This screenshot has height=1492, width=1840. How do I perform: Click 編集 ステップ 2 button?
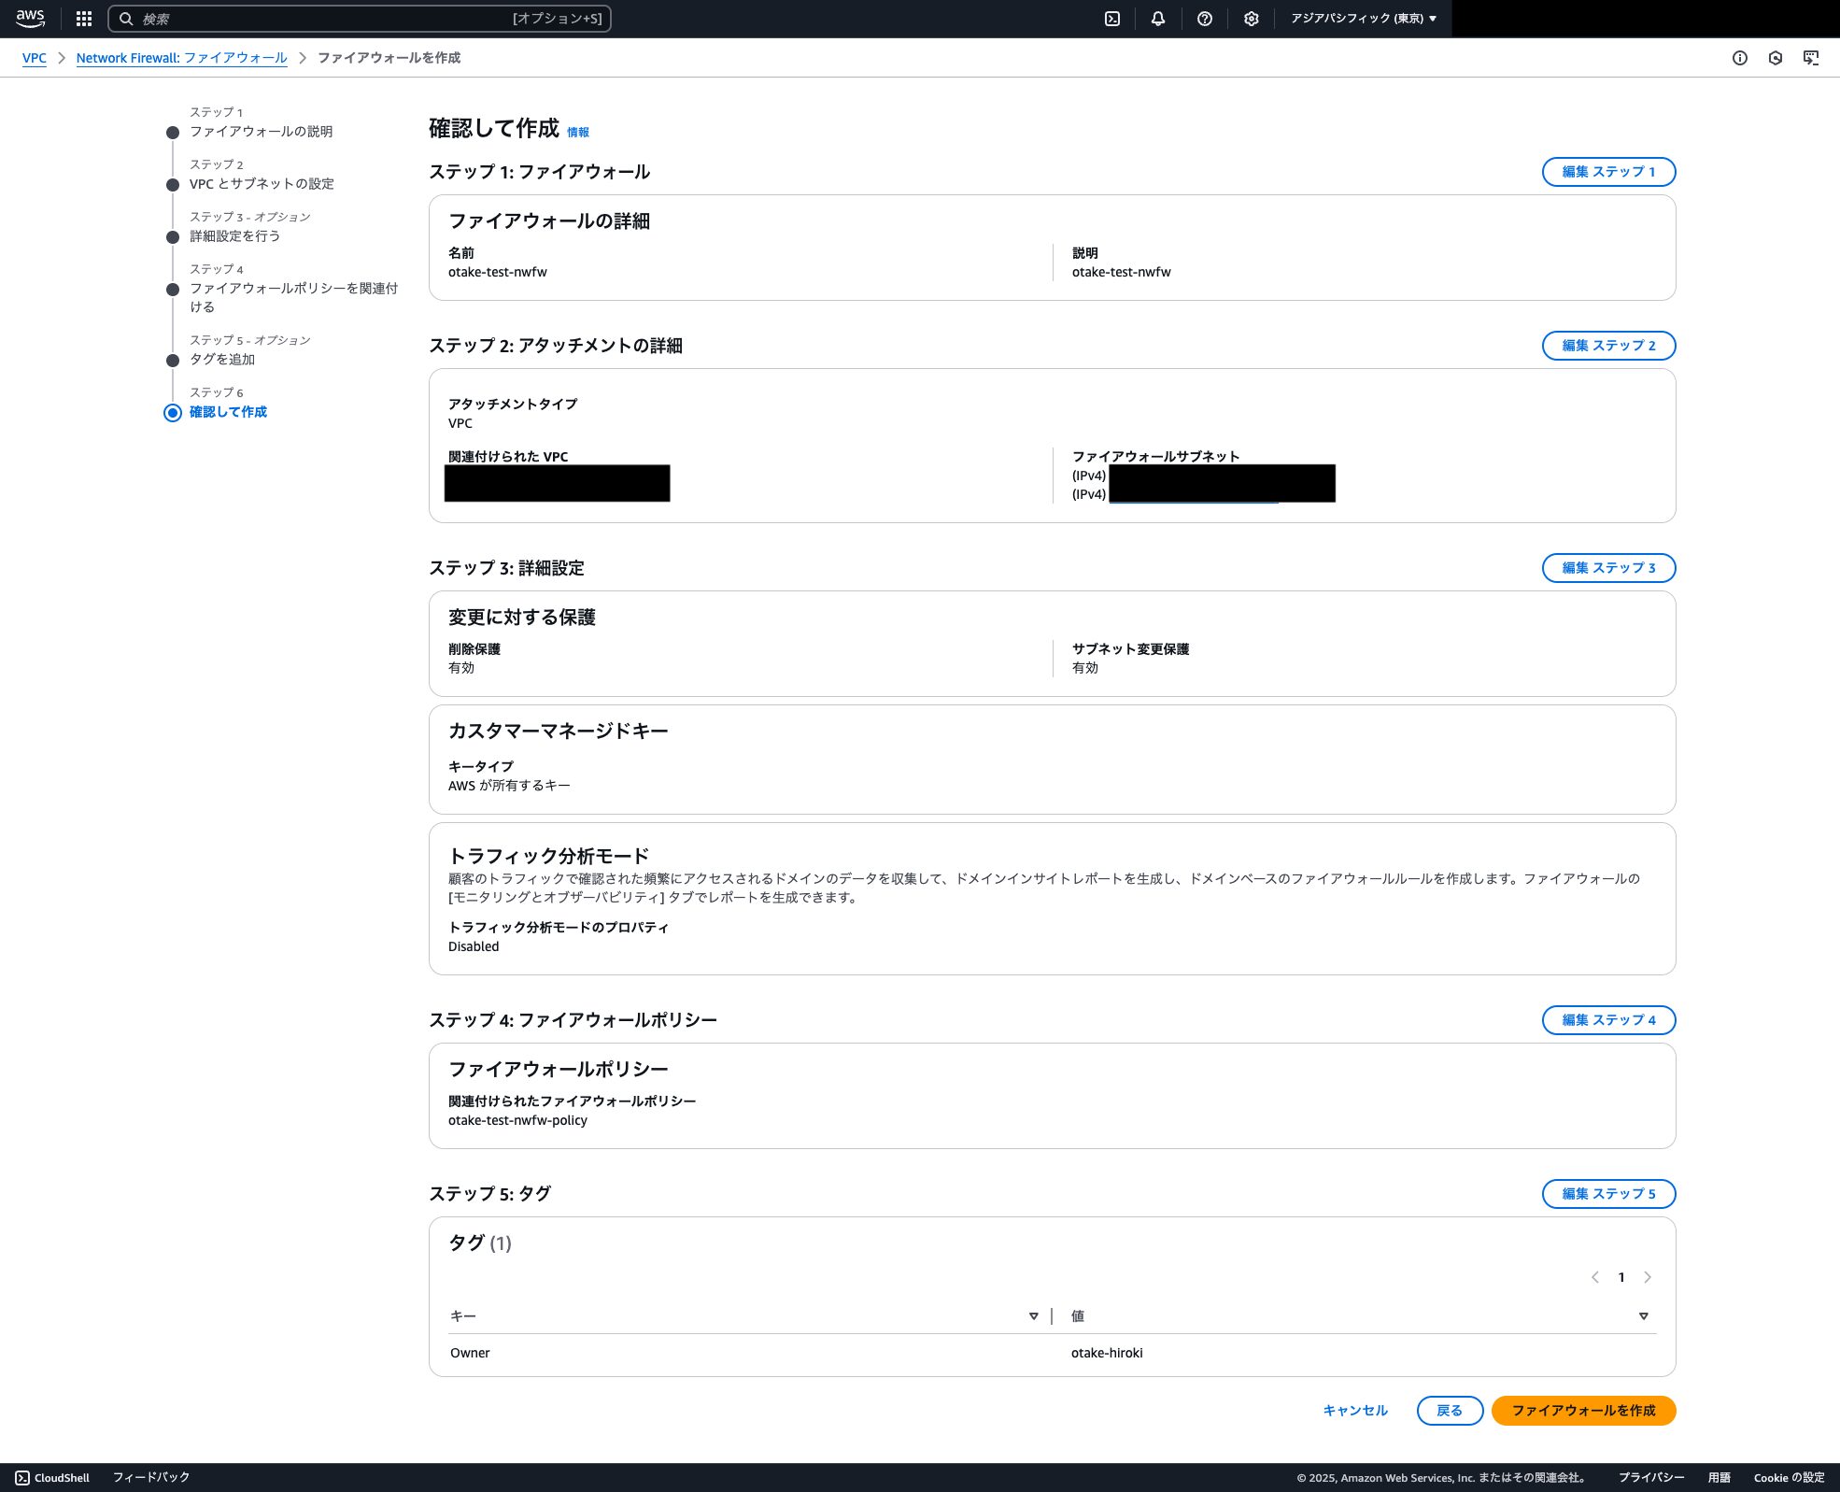(x=1608, y=346)
